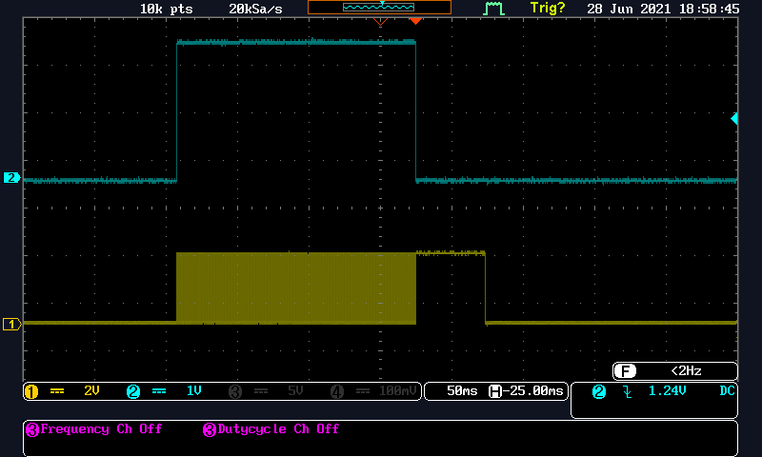Click the Frequency Ch Off measurement
Viewport: 762px width, 457px height.
click(x=101, y=428)
